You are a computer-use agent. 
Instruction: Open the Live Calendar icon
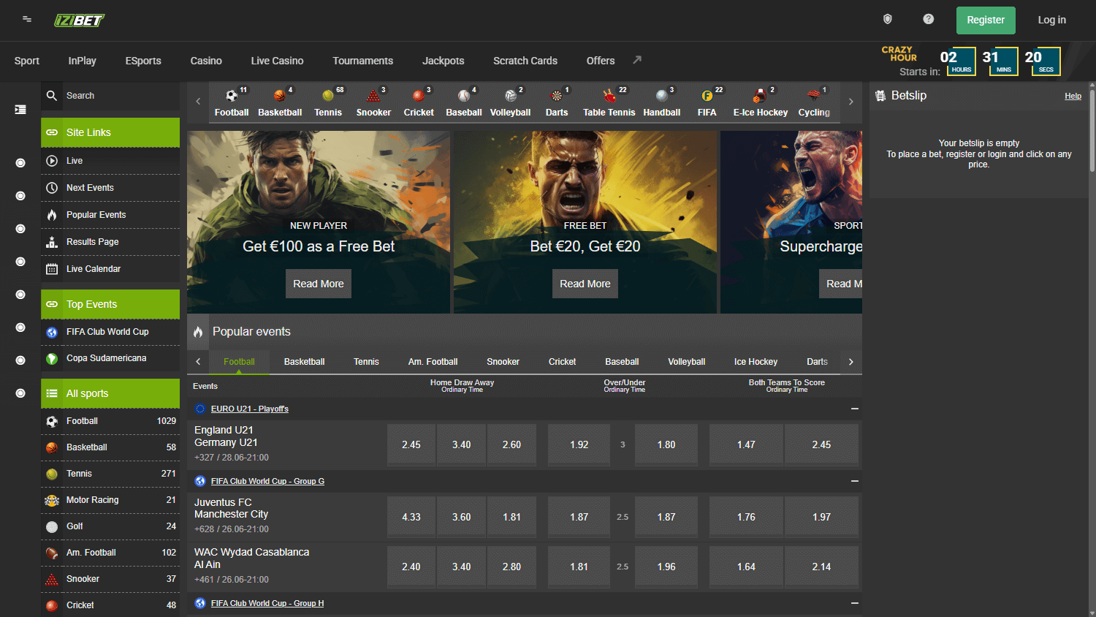click(50, 268)
